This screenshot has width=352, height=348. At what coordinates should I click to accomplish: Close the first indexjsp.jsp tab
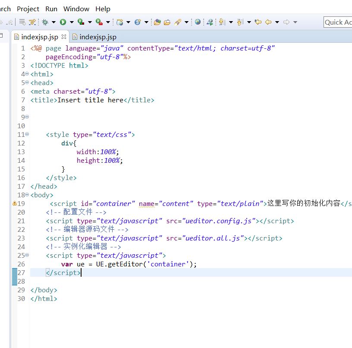tap(64, 37)
